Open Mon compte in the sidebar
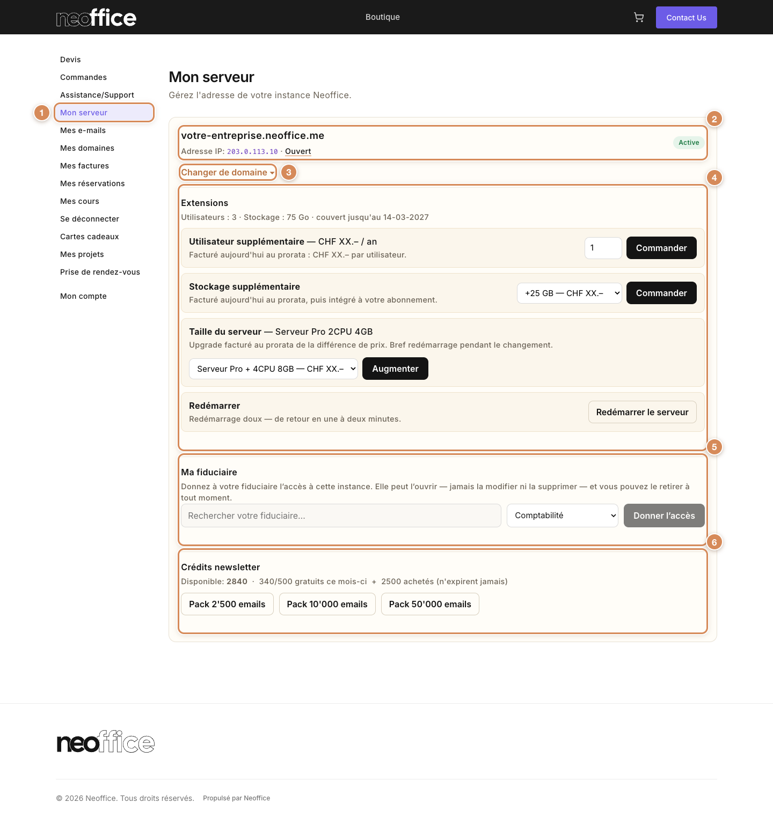The width and height of the screenshot is (773, 817). click(83, 296)
